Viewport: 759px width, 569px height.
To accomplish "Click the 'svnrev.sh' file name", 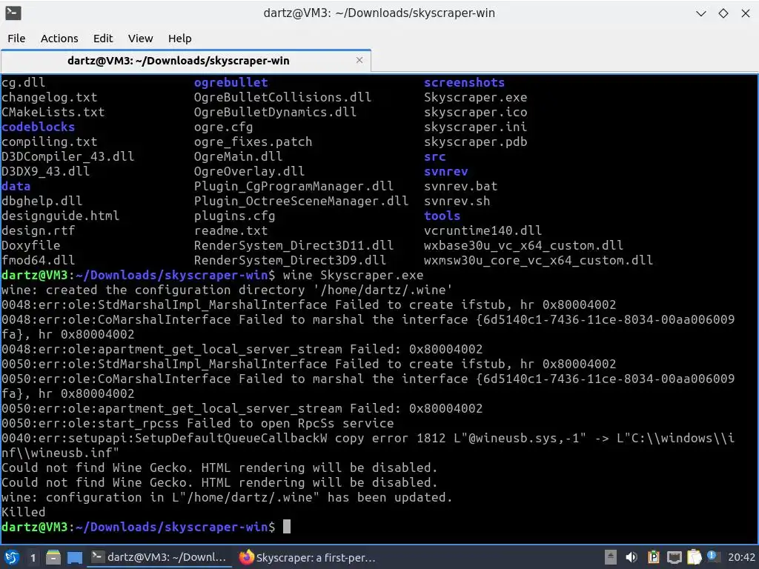I will pyautogui.click(x=457, y=202).
